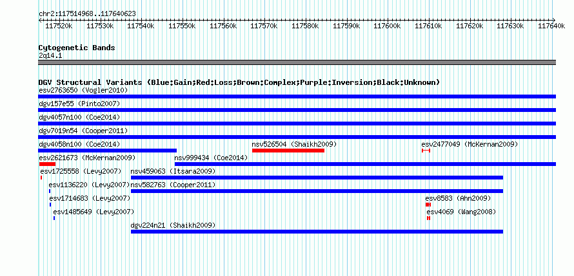The width and height of the screenshot is (574, 276).
Task: Select the small red marker under esv2477049
Action: (x=426, y=151)
